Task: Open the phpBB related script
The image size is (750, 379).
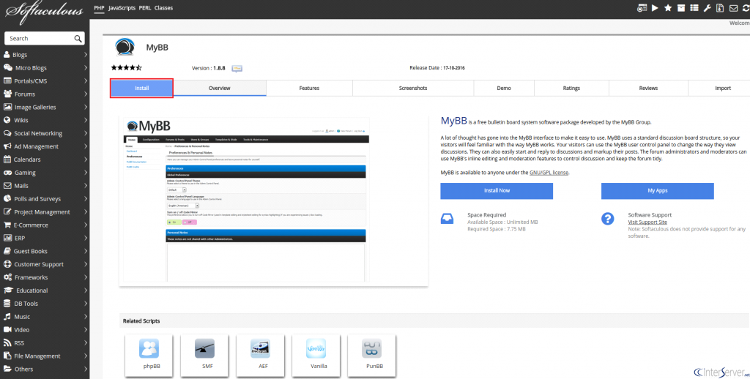Action: (x=149, y=354)
